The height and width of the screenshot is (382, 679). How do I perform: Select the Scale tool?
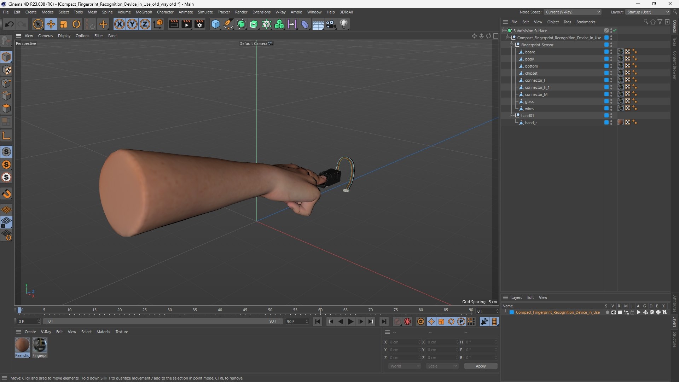click(64, 24)
